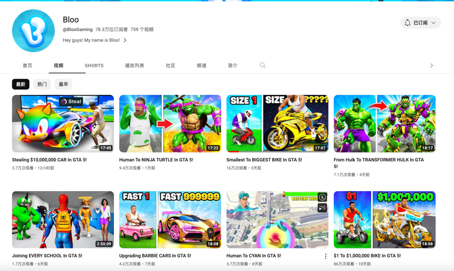The image size is (454, 271).
Task: Click the 已订阅 subscription button
Action: tap(420, 23)
